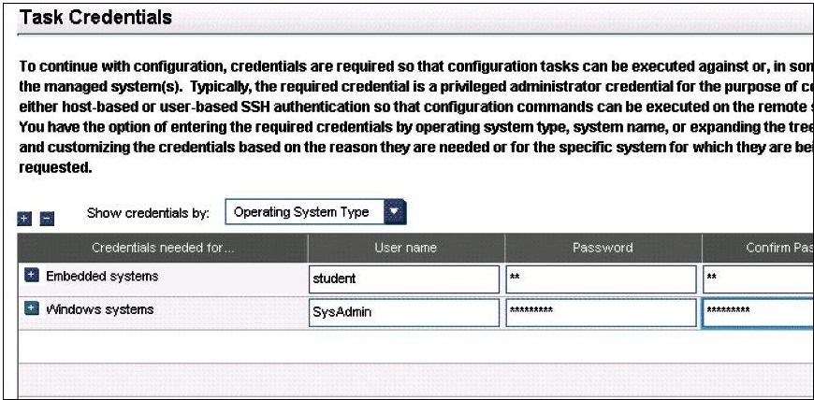
Task: Click the Show credentials by label
Action: (148, 213)
